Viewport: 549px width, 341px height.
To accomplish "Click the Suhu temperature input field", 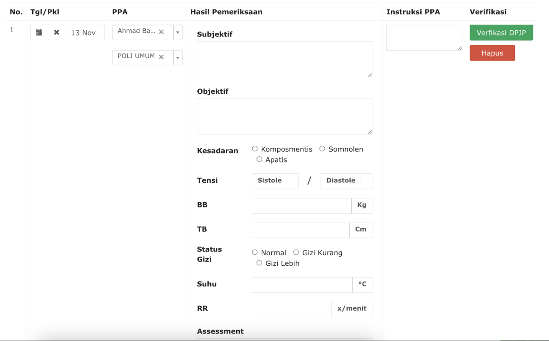I will tap(302, 285).
